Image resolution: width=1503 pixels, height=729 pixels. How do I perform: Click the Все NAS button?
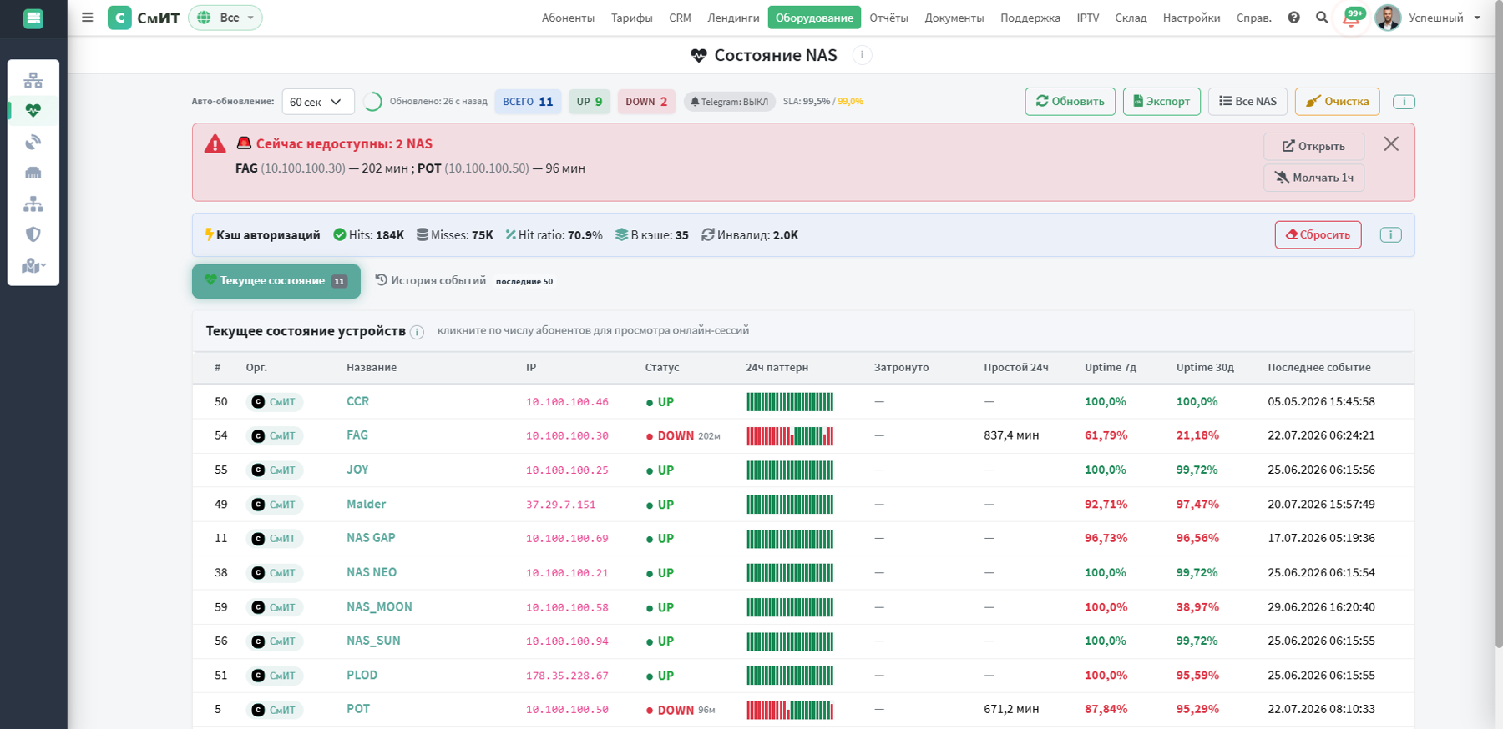click(1247, 102)
